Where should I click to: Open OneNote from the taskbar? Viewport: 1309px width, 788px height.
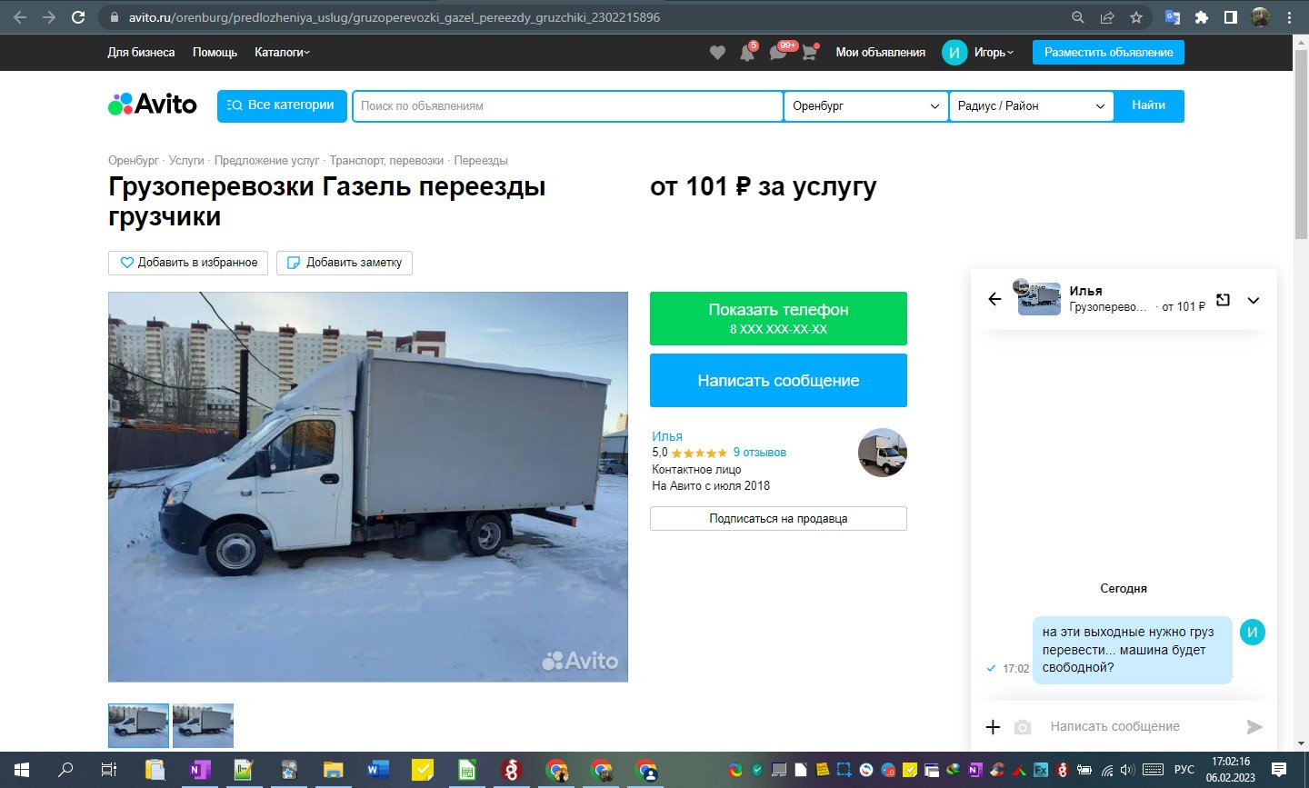[199, 770]
